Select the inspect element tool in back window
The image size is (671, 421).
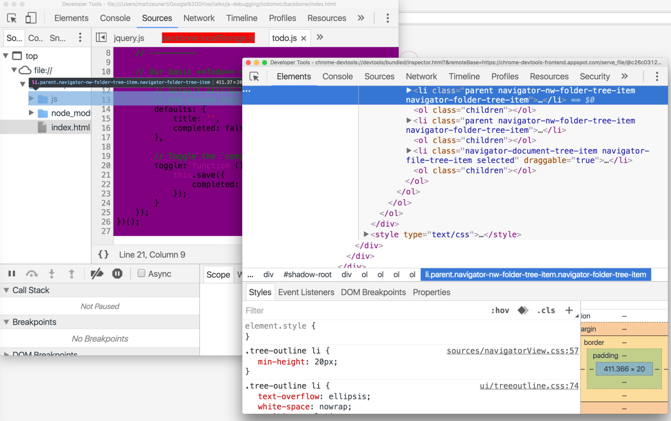[x=12, y=18]
